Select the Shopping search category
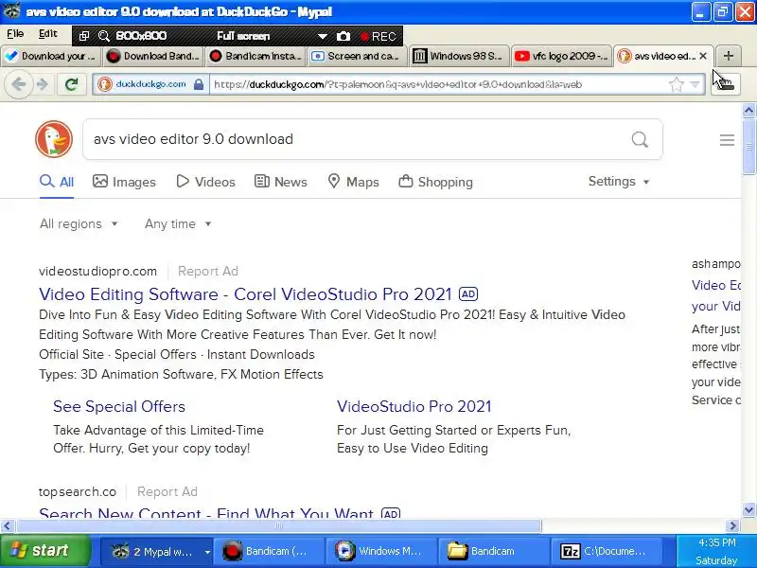 coord(435,182)
